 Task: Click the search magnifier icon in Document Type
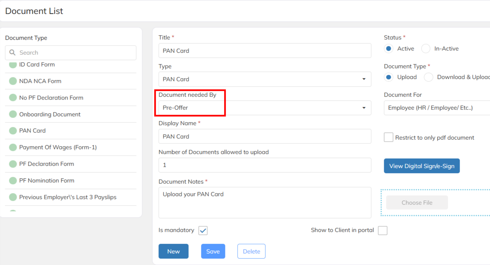[x=13, y=52]
